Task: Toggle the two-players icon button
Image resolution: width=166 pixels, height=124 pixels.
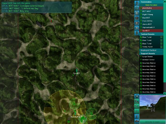Action: pyautogui.click(x=137, y=101)
